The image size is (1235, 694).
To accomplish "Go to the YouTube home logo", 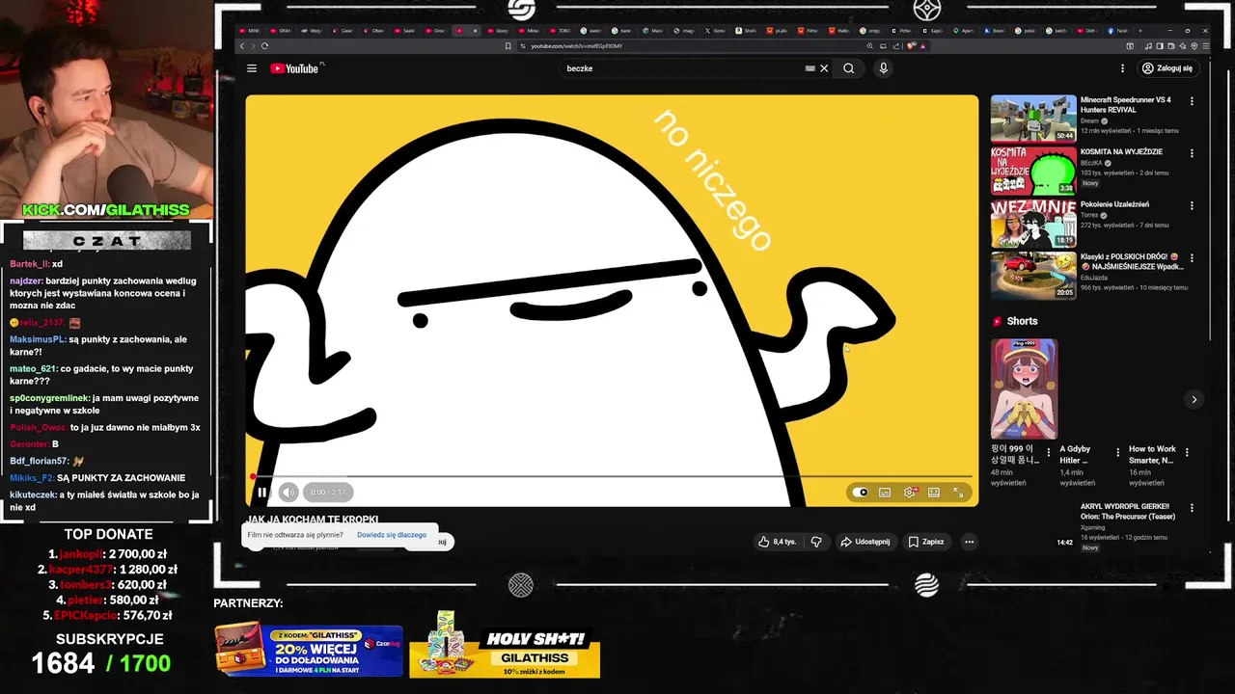I will pyautogui.click(x=295, y=68).
